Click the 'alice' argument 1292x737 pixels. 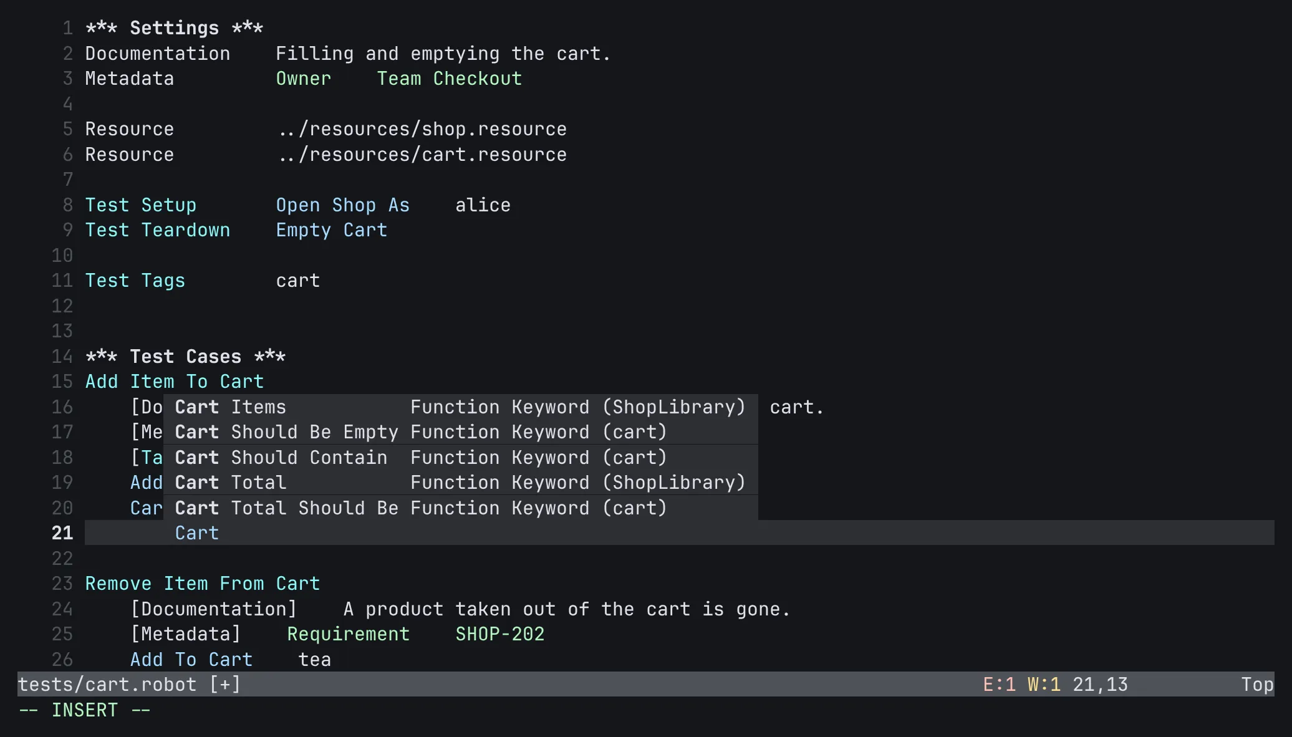483,205
